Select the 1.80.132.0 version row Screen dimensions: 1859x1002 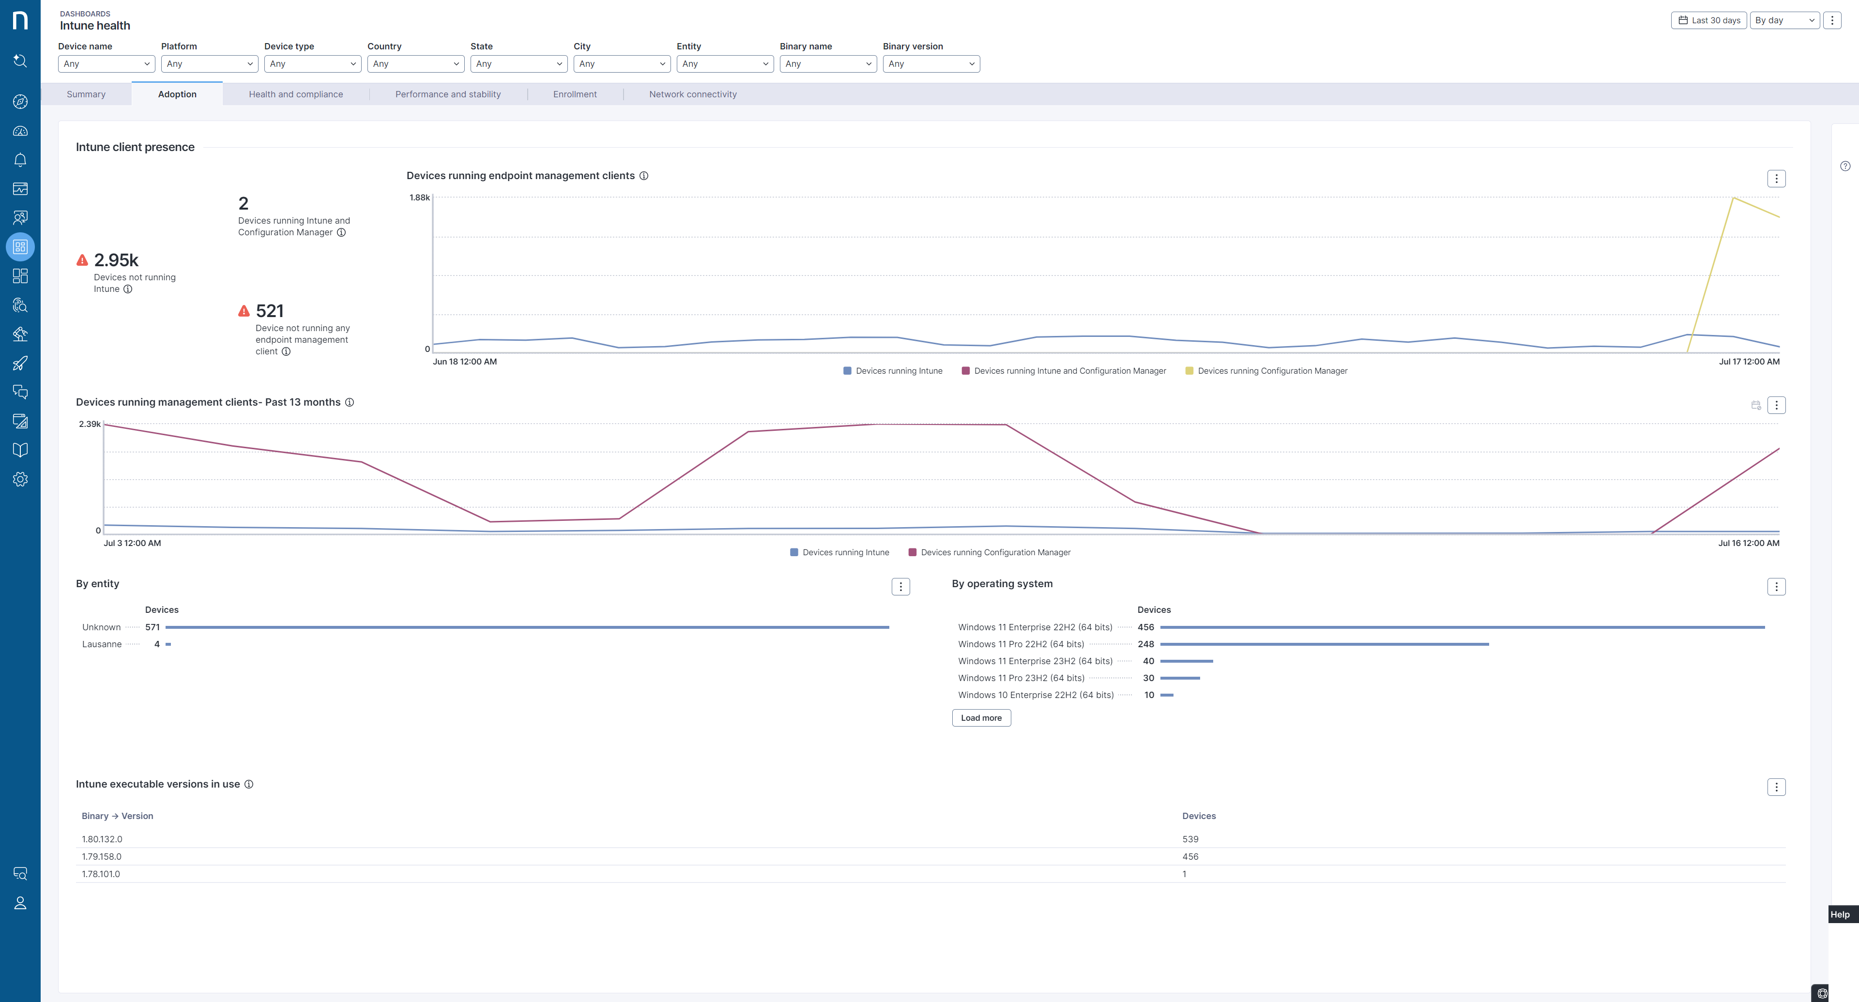102,839
